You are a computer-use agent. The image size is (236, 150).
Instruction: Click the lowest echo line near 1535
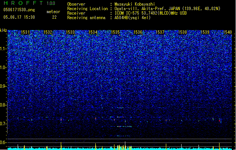click(123, 136)
